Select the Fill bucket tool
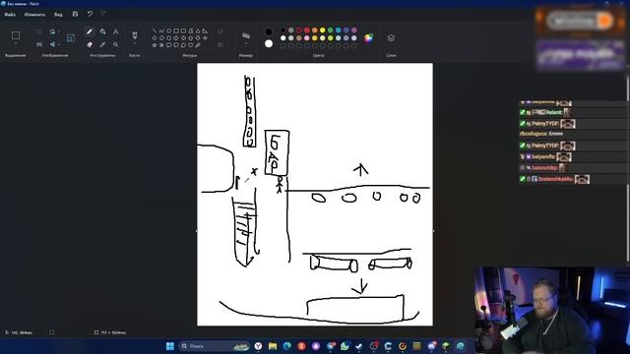This screenshot has width=630, height=354. pyautogui.click(x=102, y=31)
